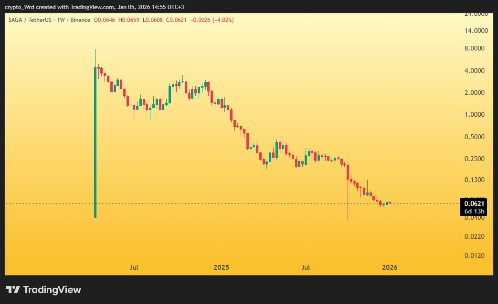This screenshot has width=498, height=304.
Task: Click the high value H0.0659
Action: [x=128, y=20]
